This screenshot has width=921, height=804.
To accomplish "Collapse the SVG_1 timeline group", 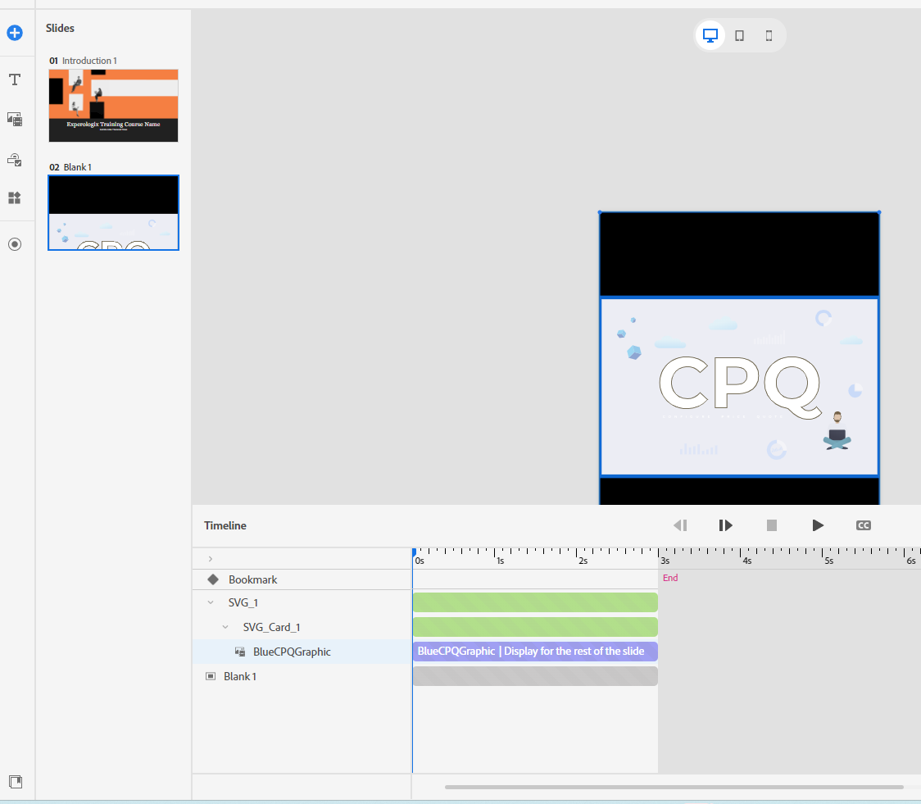I will pyautogui.click(x=211, y=602).
